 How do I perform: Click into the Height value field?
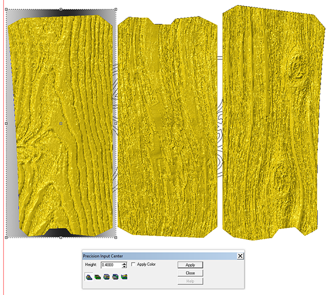[111, 265]
